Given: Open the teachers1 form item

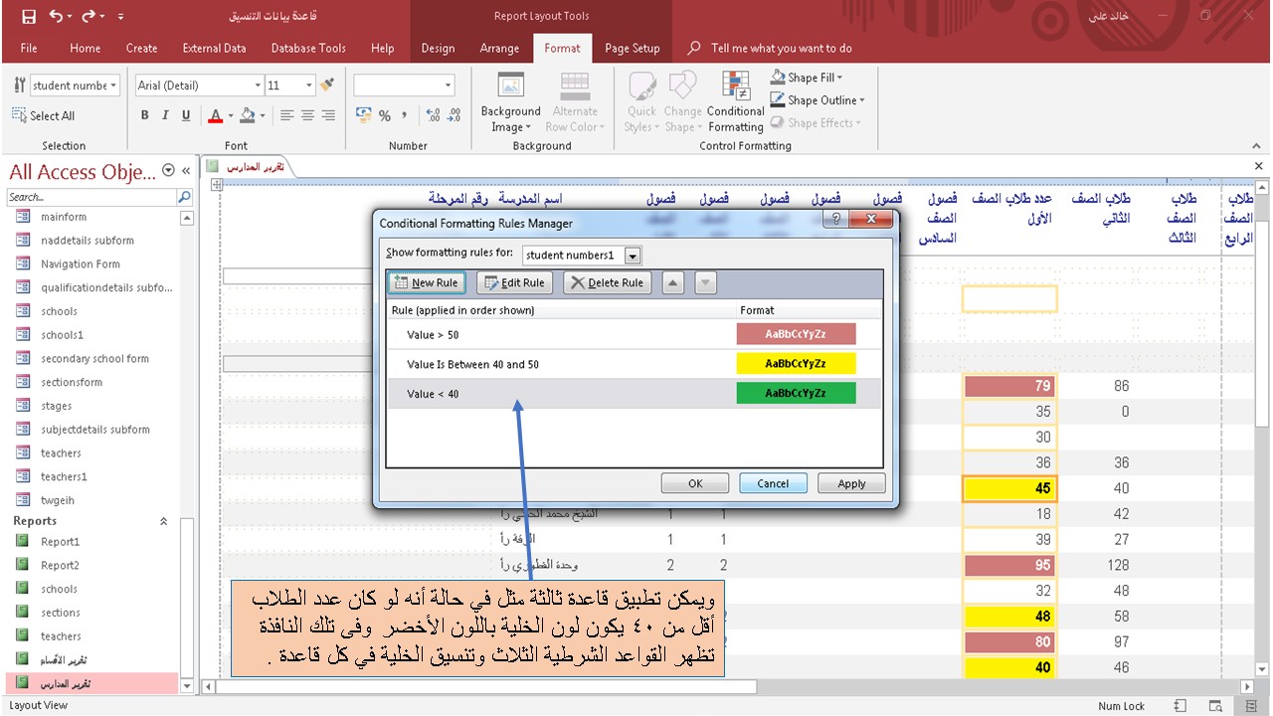Looking at the screenshot, I should pyautogui.click(x=64, y=477).
